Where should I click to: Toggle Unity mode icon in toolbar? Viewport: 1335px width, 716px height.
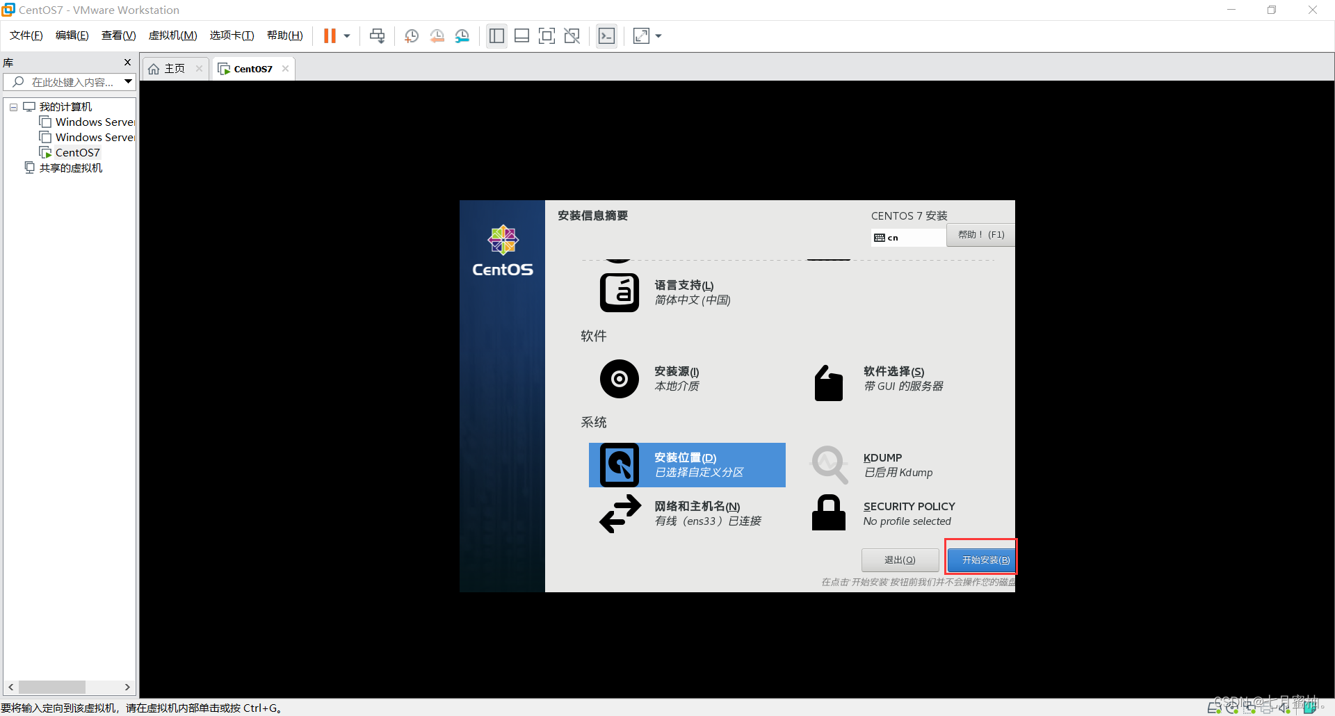[572, 36]
